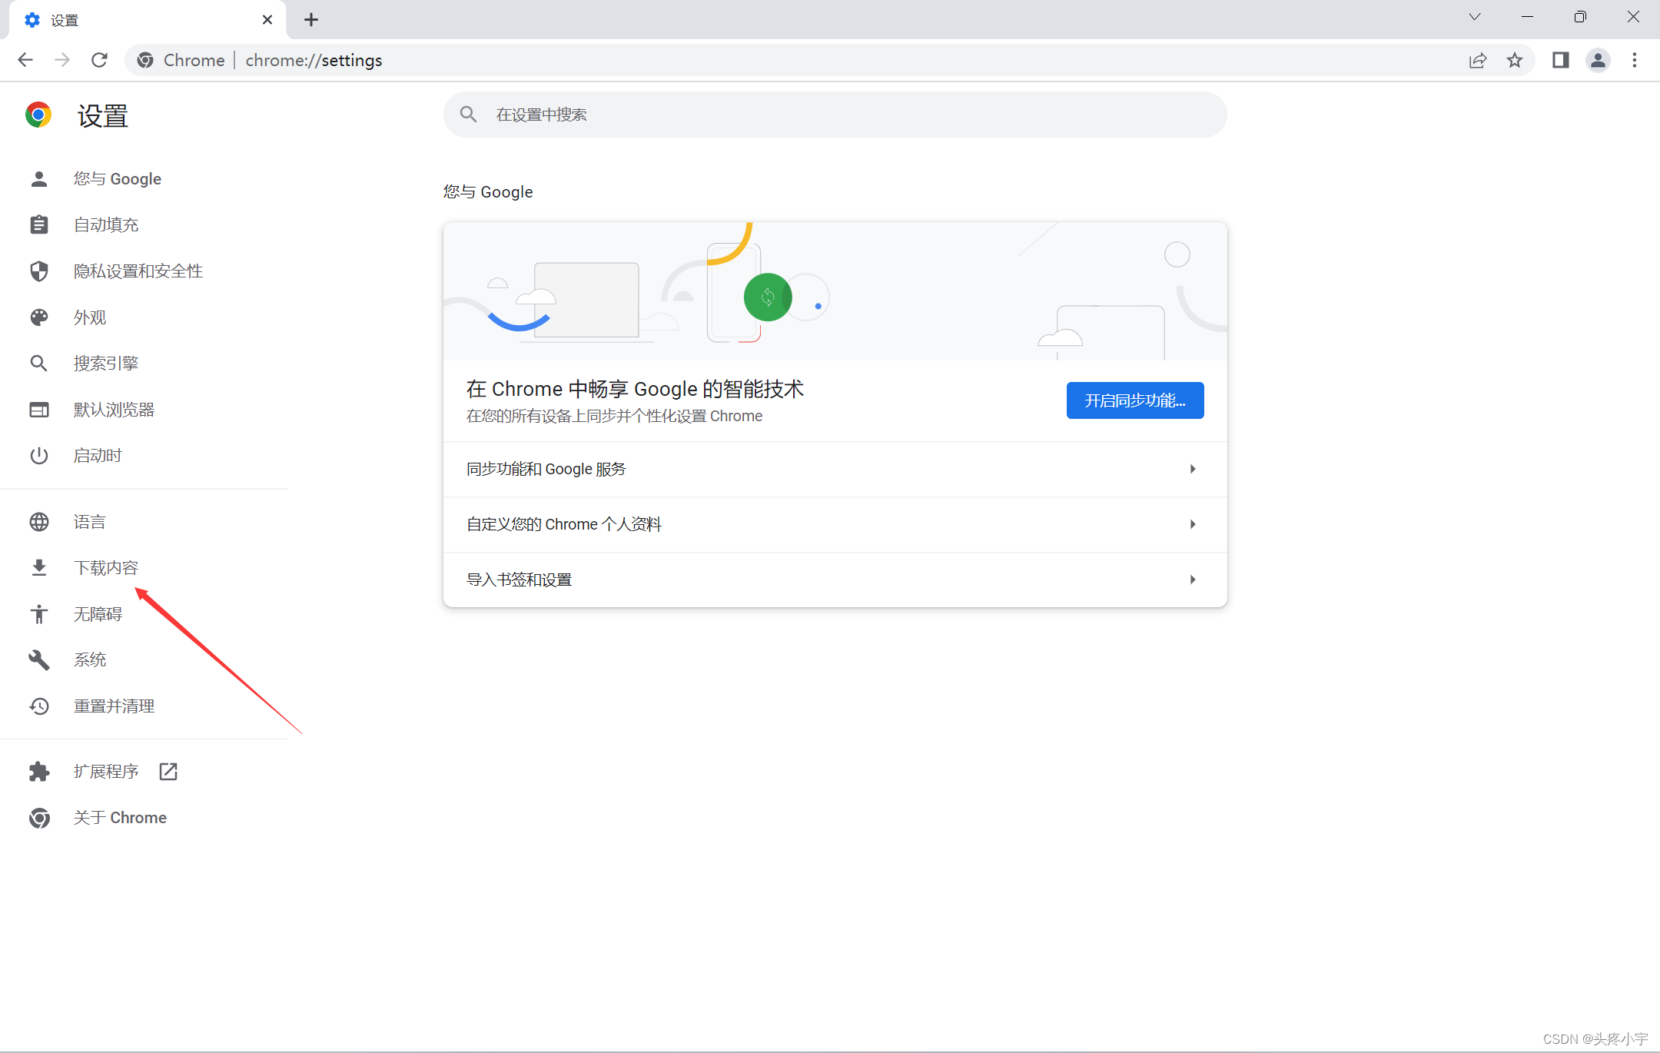Open 无障碍 settings
Image resolution: width=1660 pixels, height=1053 pixels.
[x=98, y=614]
